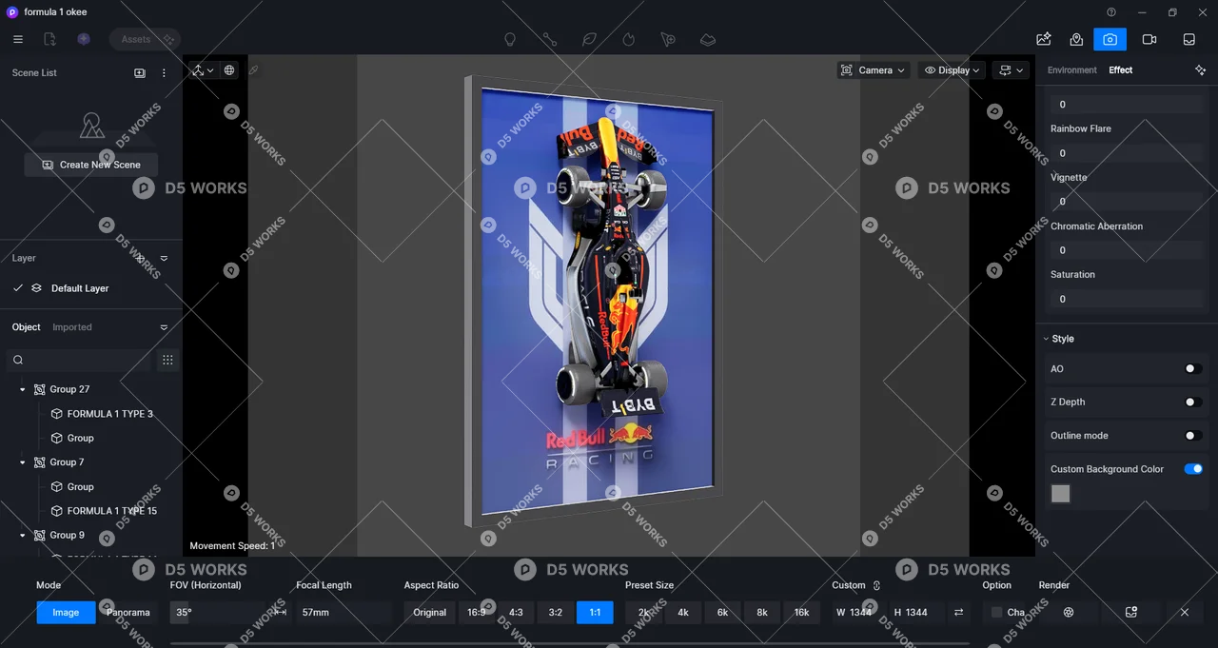
Task: Click the globe coordinate icon
Action: click(x=229, y=70)
